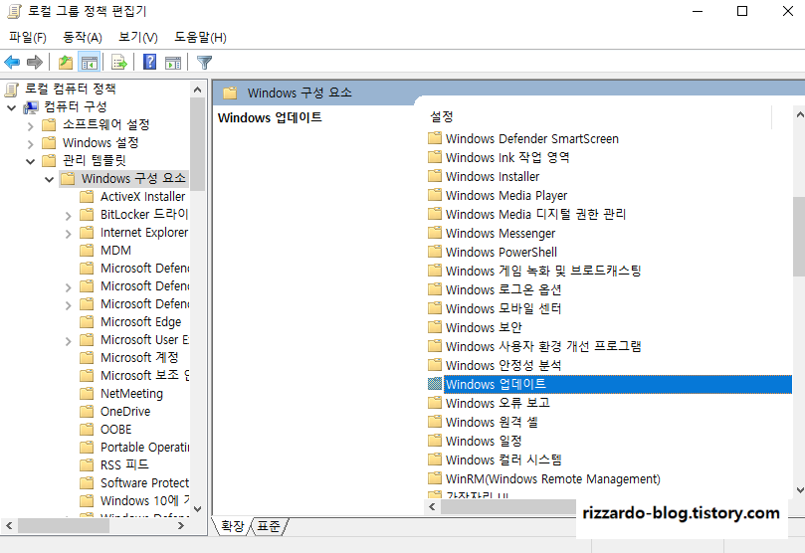Toggle the Show/Hide action pane icon

[x=173, y=63]
